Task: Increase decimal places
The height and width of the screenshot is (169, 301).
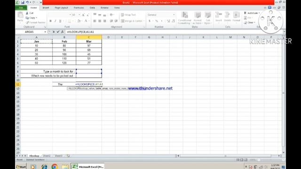Action: coord(168,21)
